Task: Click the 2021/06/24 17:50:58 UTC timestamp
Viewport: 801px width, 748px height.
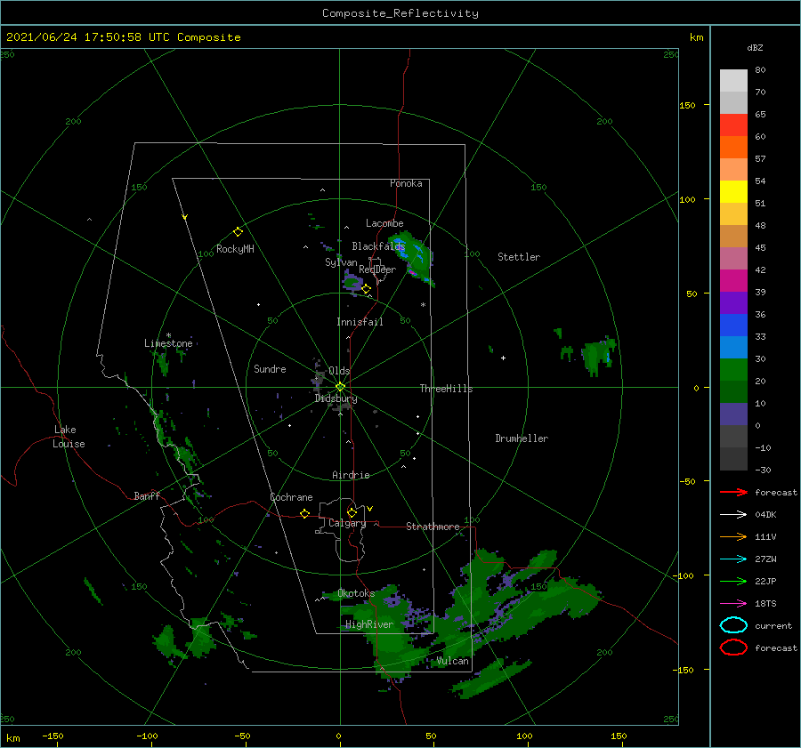Action: (x=87, y=37)
